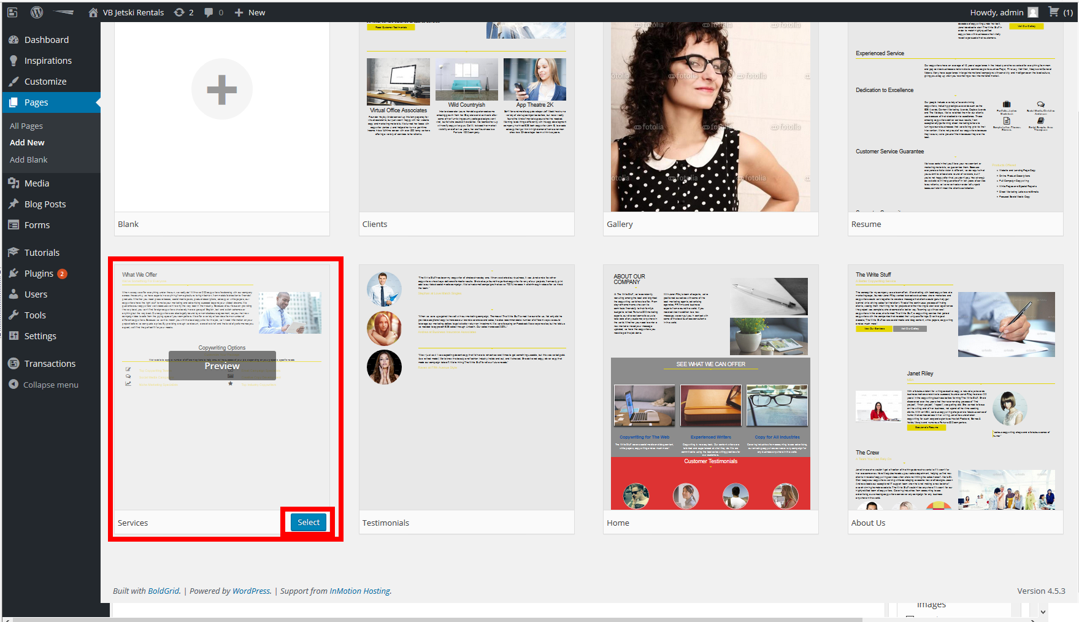1079x622 pixels.
Task: Click the admin avatar picture
Action: [x=1033, y=12]
